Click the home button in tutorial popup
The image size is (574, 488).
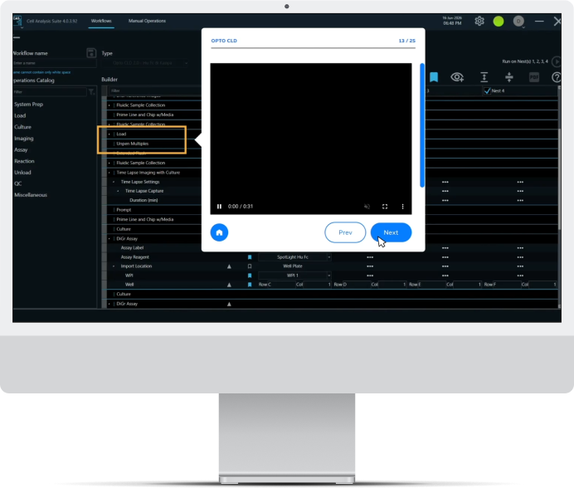point(219,232)
